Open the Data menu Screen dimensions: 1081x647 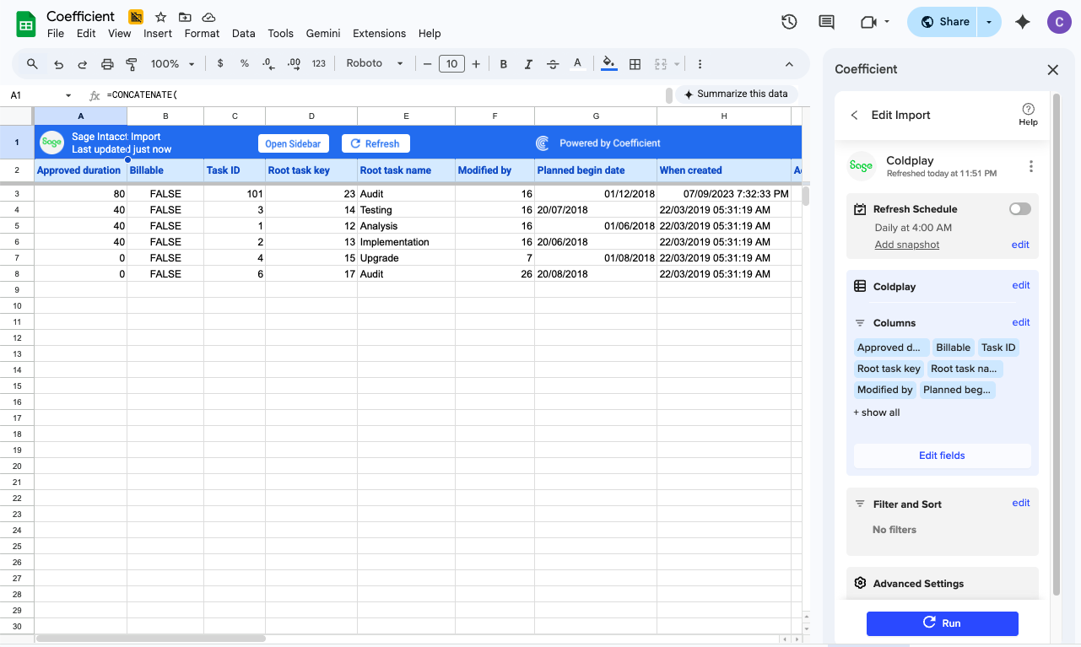(243, 34)
